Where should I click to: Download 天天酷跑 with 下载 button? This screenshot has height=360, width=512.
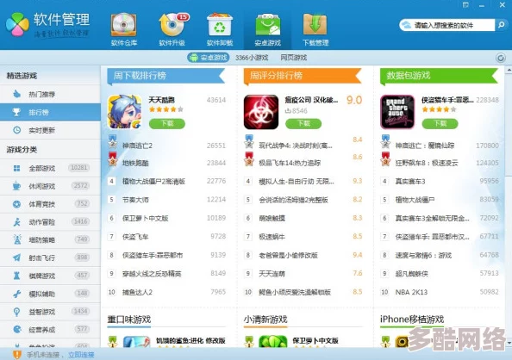(x=167, y=123)
